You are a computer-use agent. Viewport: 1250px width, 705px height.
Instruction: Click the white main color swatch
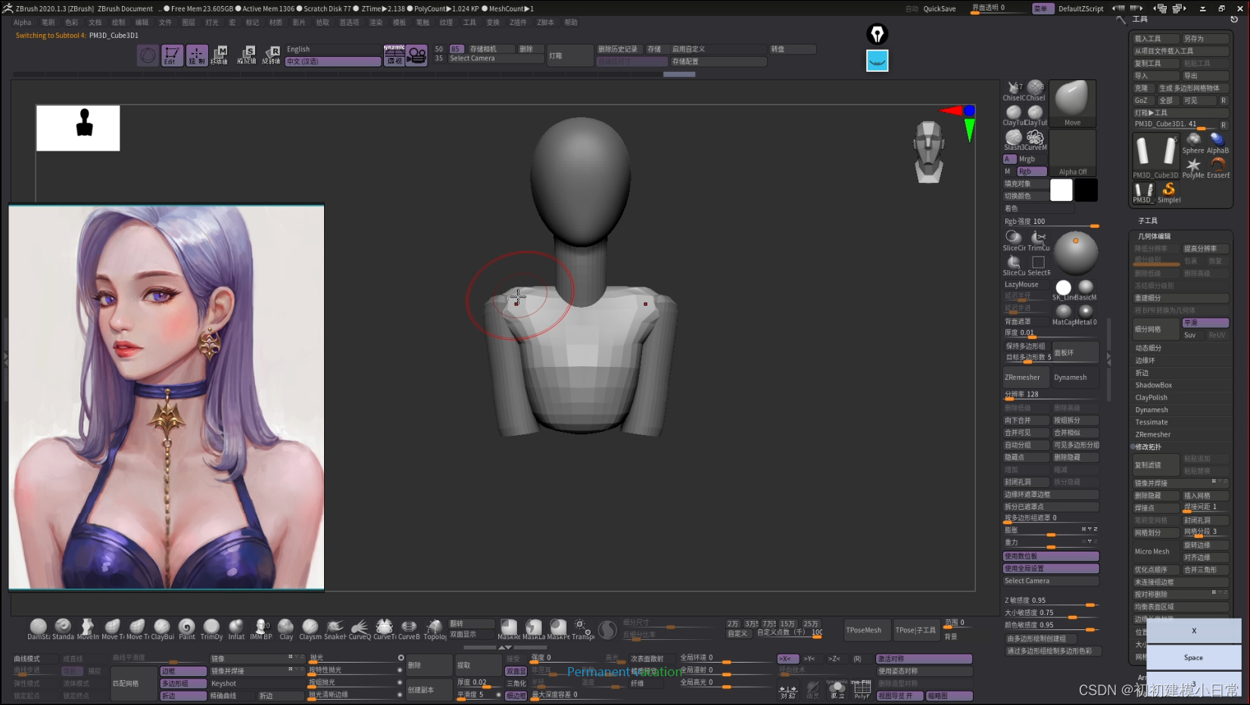coord(1061,190)
